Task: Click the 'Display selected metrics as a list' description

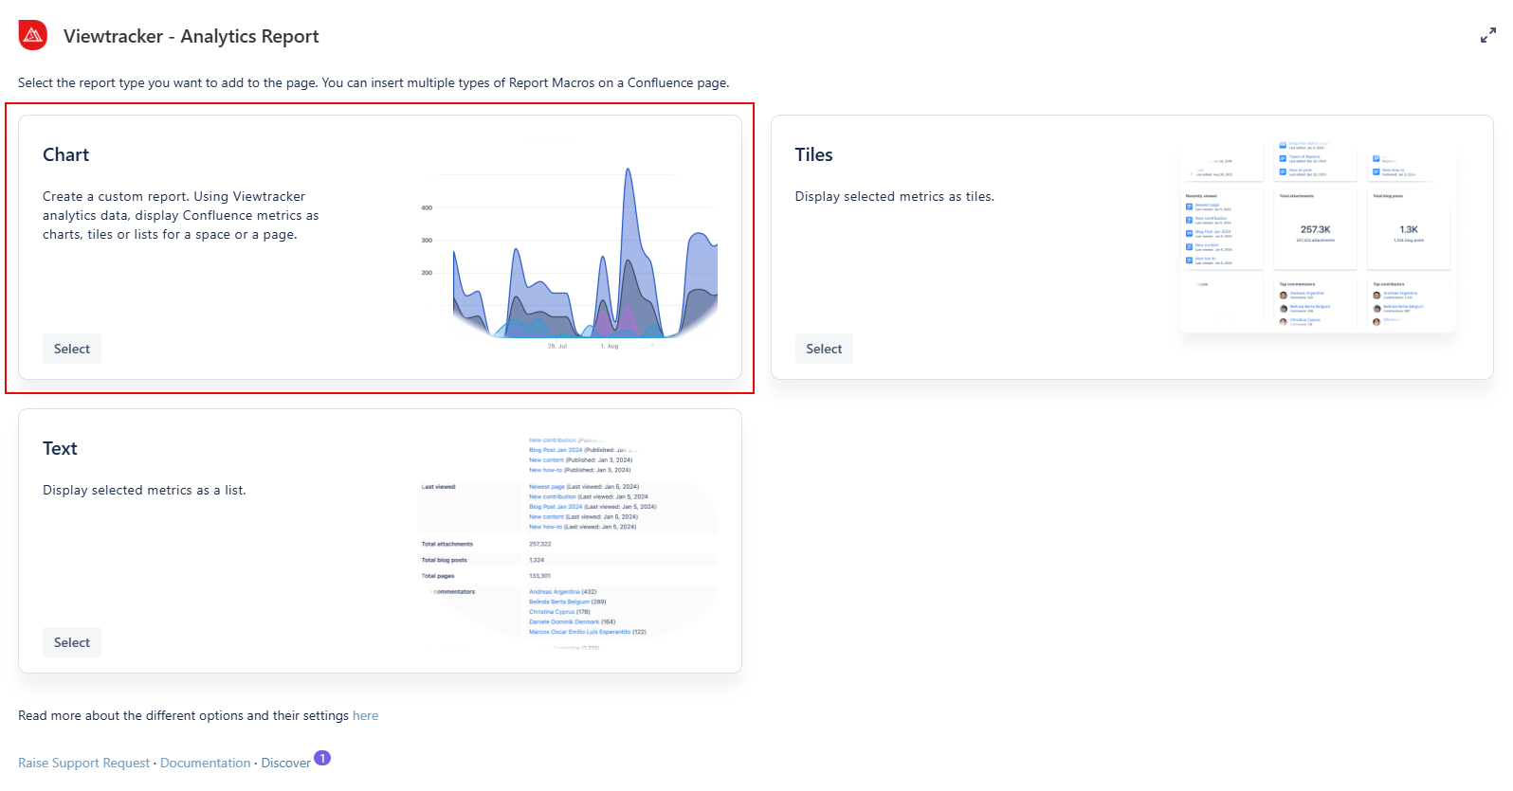Action: pos(144,491)
